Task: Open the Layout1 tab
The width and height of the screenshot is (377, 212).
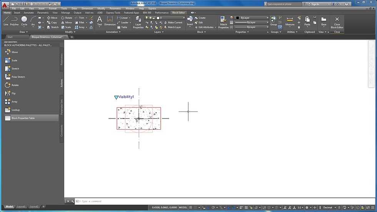Action: pyautogui.click(x=21, y=207)
